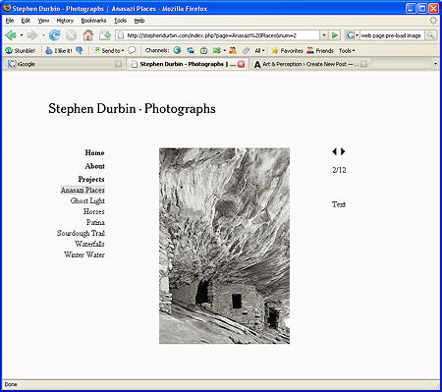The height and width of the screenshot is (392, 442).
Task: Open the History menu
Action: point(65,21)
